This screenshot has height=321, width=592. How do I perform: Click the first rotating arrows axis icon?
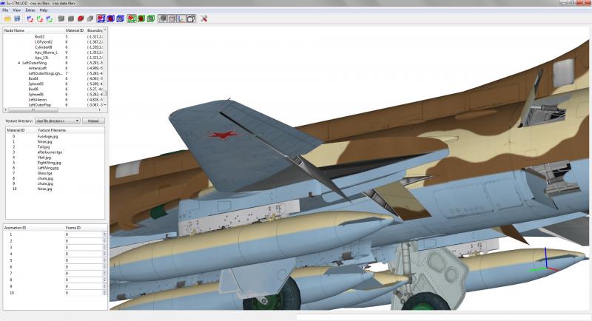[30, 18]
